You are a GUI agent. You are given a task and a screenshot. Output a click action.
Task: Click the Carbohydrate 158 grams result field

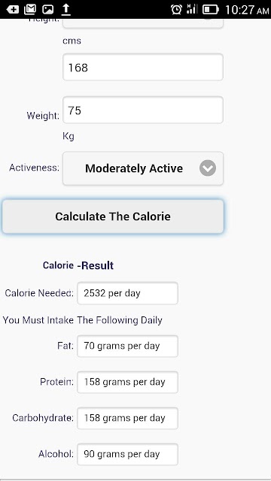tap(127, 418)
